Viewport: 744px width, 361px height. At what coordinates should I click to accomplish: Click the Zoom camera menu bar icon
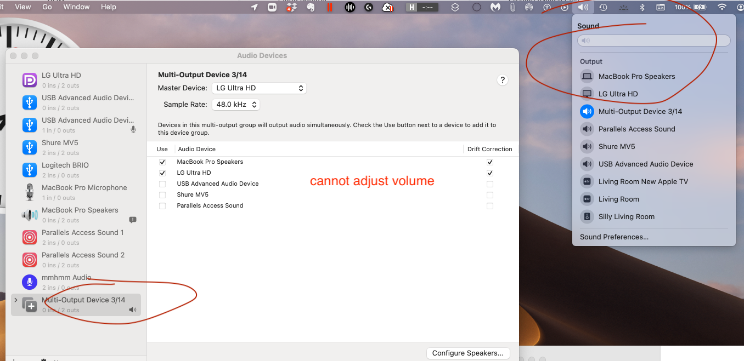[x=272, y=7]
